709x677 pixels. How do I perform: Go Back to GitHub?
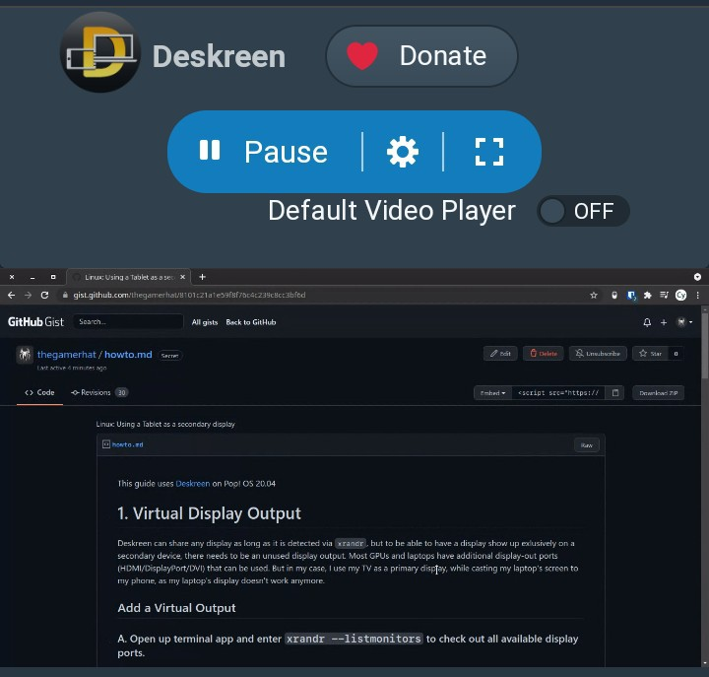coord(251,322)
